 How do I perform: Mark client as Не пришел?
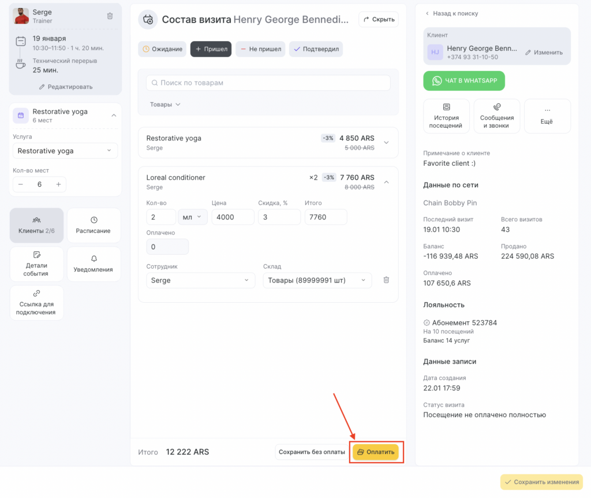pos(260,49)
